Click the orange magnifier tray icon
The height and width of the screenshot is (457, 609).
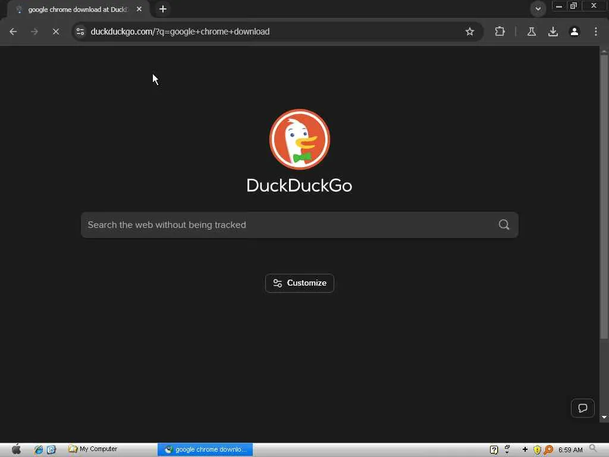(x=548, y=450)
